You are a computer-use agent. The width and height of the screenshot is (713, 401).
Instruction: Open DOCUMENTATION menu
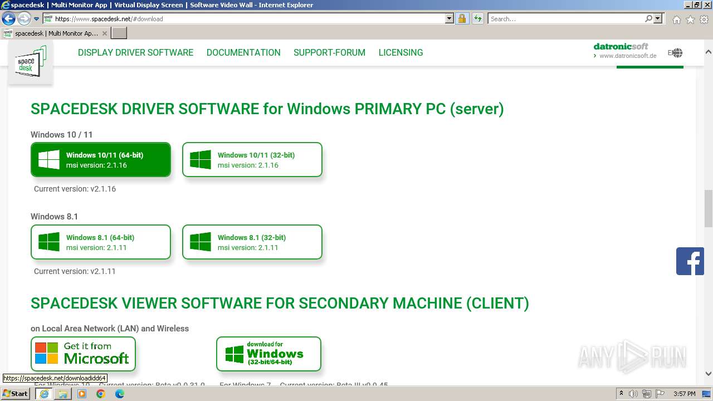[x=243, y=52]
